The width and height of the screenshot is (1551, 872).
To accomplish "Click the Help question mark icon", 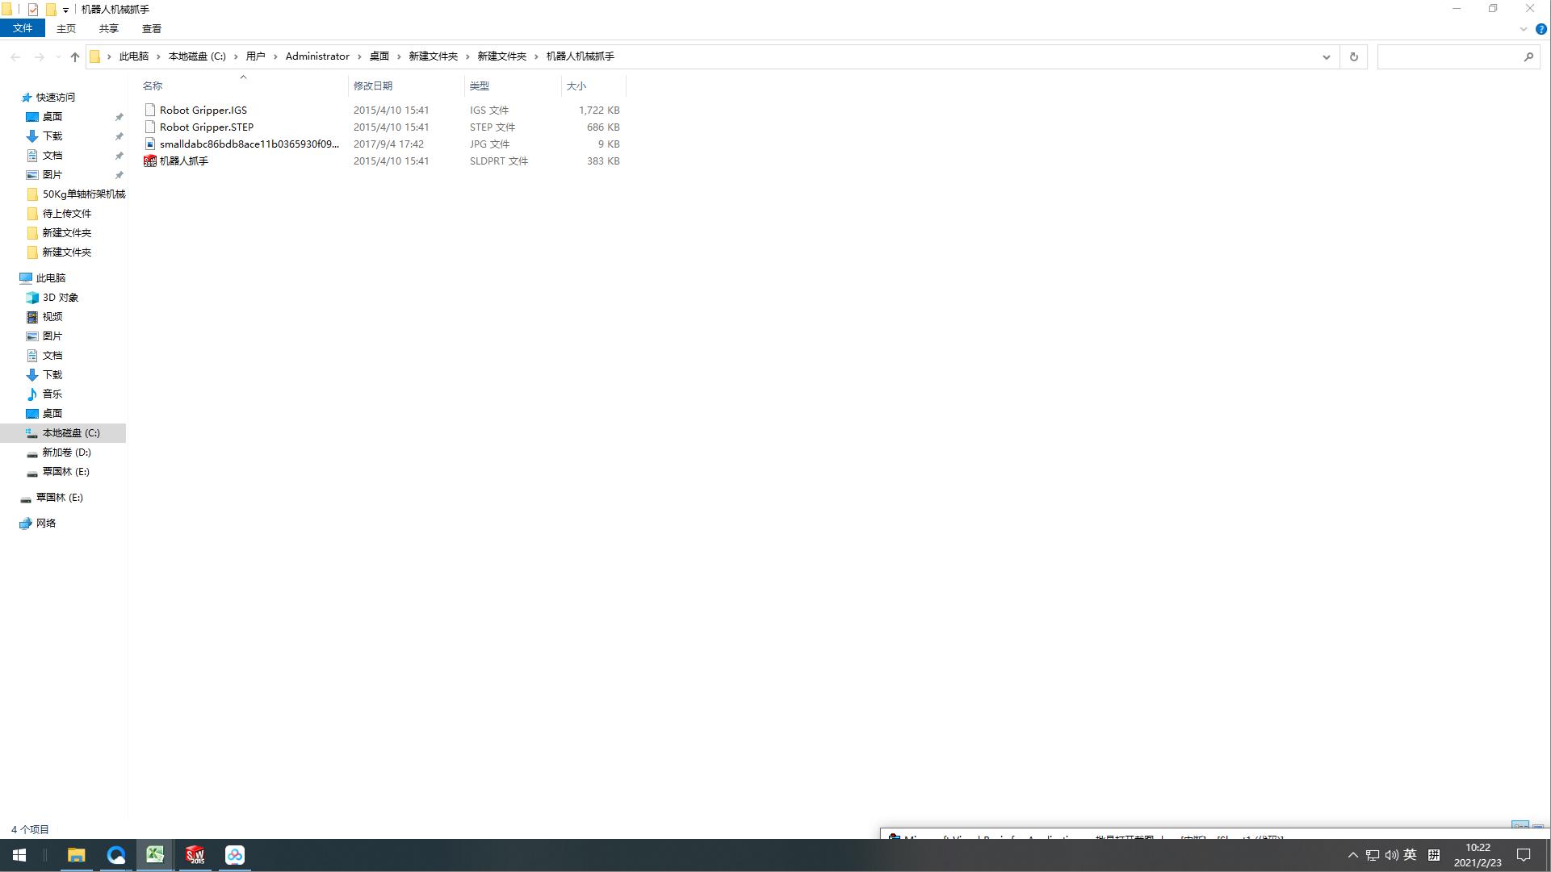I will pyautogui.click(x=1541, y=29).
